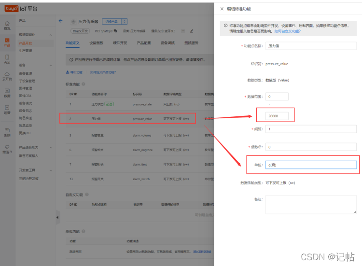Open 设备管理 menu item
The image size is (362, 266).
click(x=26, y=73)
